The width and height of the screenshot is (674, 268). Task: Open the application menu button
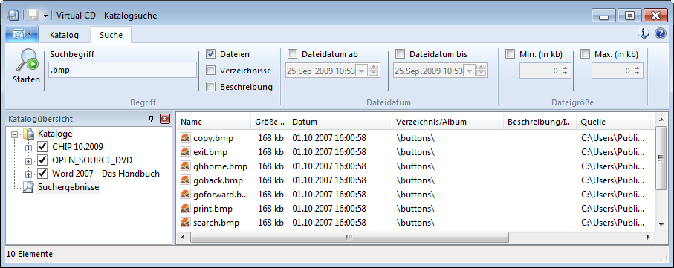tap(22, 34)
